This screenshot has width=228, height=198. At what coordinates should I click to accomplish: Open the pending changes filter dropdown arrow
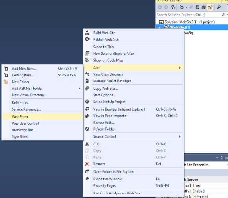point(186,7)
